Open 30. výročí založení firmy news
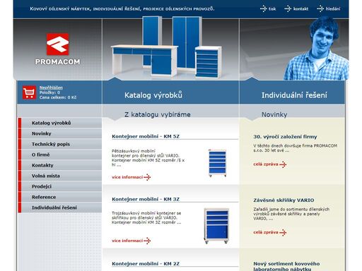 (x=285, y=136)
